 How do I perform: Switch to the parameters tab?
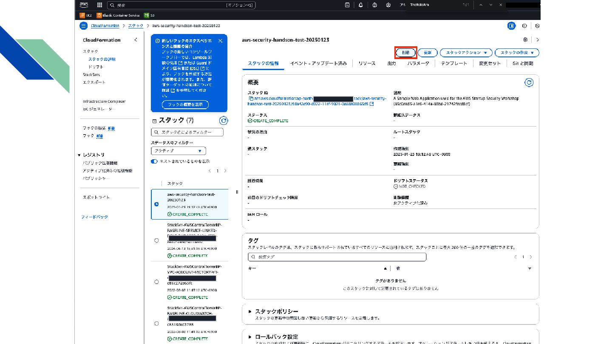418,63
